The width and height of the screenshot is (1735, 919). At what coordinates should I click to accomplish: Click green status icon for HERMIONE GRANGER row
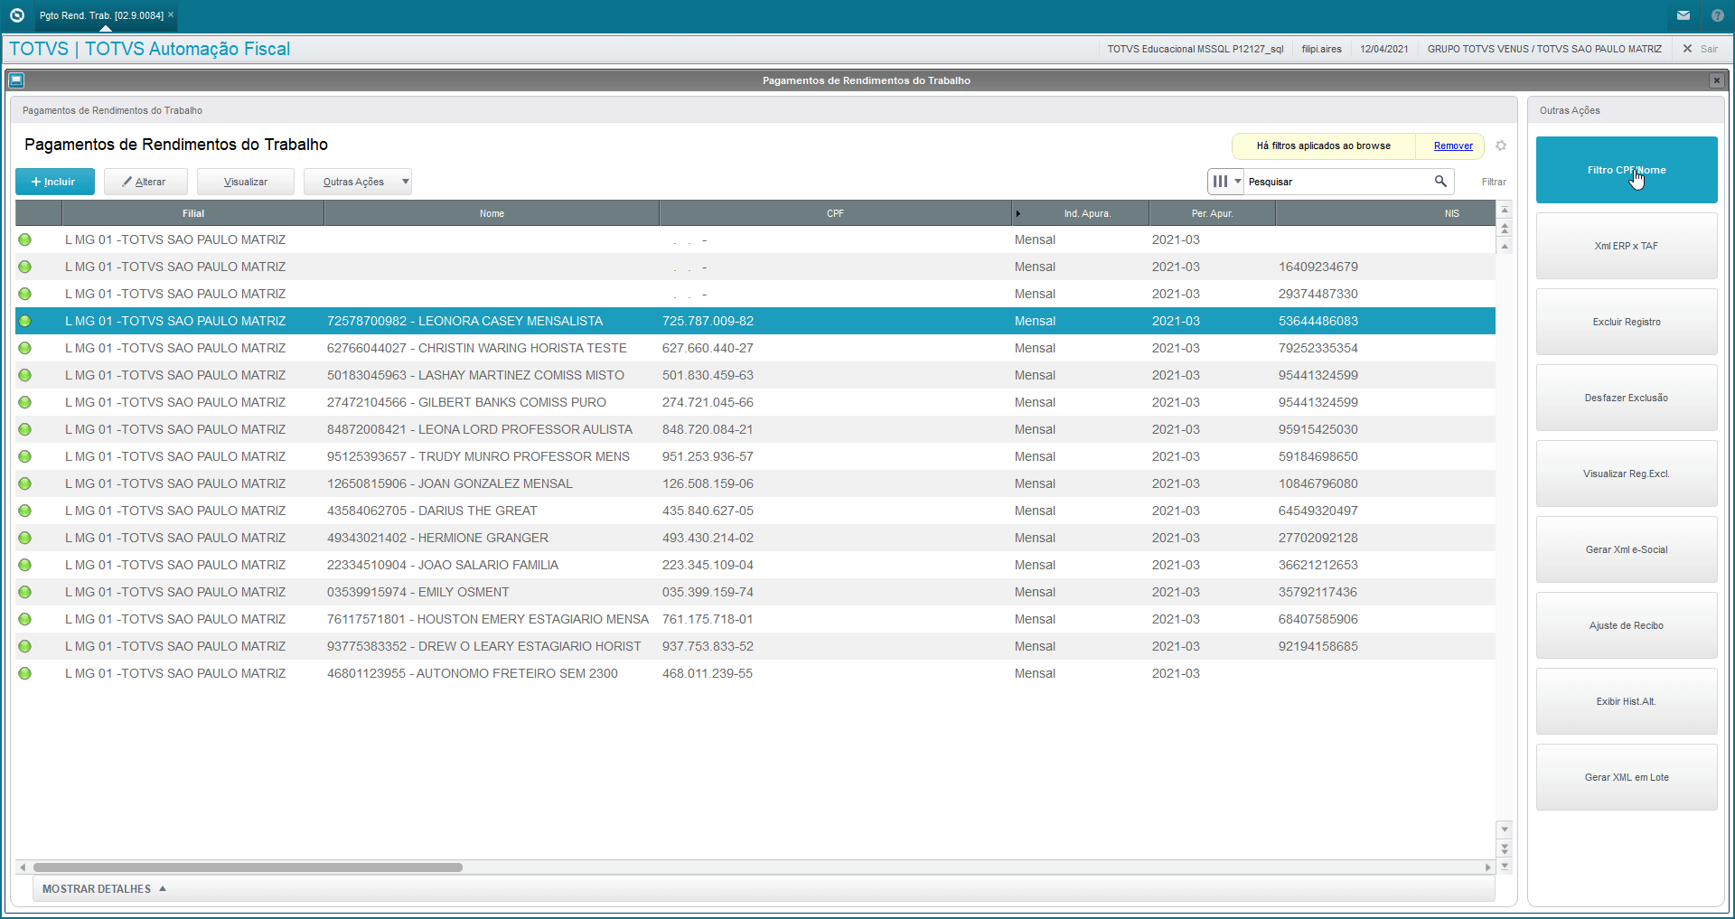tap(24, 538)
